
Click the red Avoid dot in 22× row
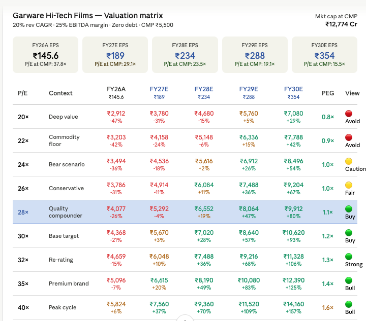point(349,137)
